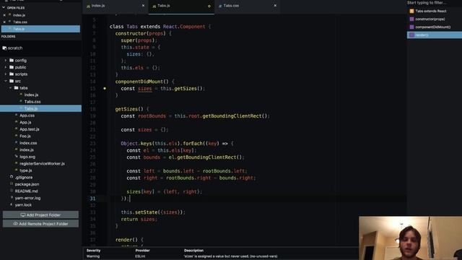Open the 'sizes' no-unused-vars warning row
The height and width of the screenshot is (260, 462).
[220, 256]
